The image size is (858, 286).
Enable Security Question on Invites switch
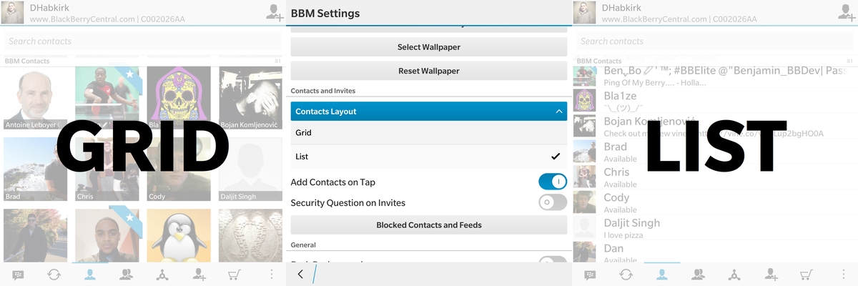coord(553,202)
